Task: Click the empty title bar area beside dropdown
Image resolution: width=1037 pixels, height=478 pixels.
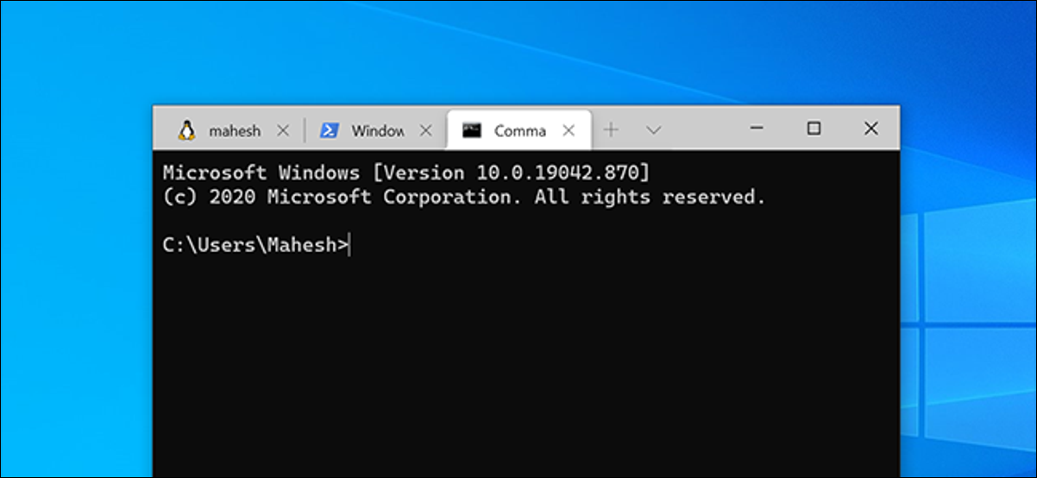Action: pos(699,129)
